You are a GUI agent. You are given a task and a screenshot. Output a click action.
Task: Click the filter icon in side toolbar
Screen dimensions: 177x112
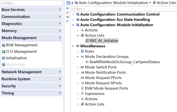pos(67,17)
